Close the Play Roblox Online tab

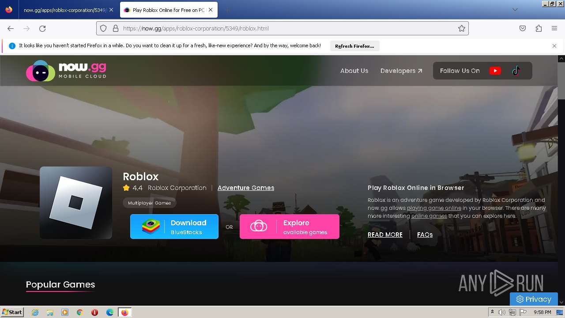click(x=211, y=10)
